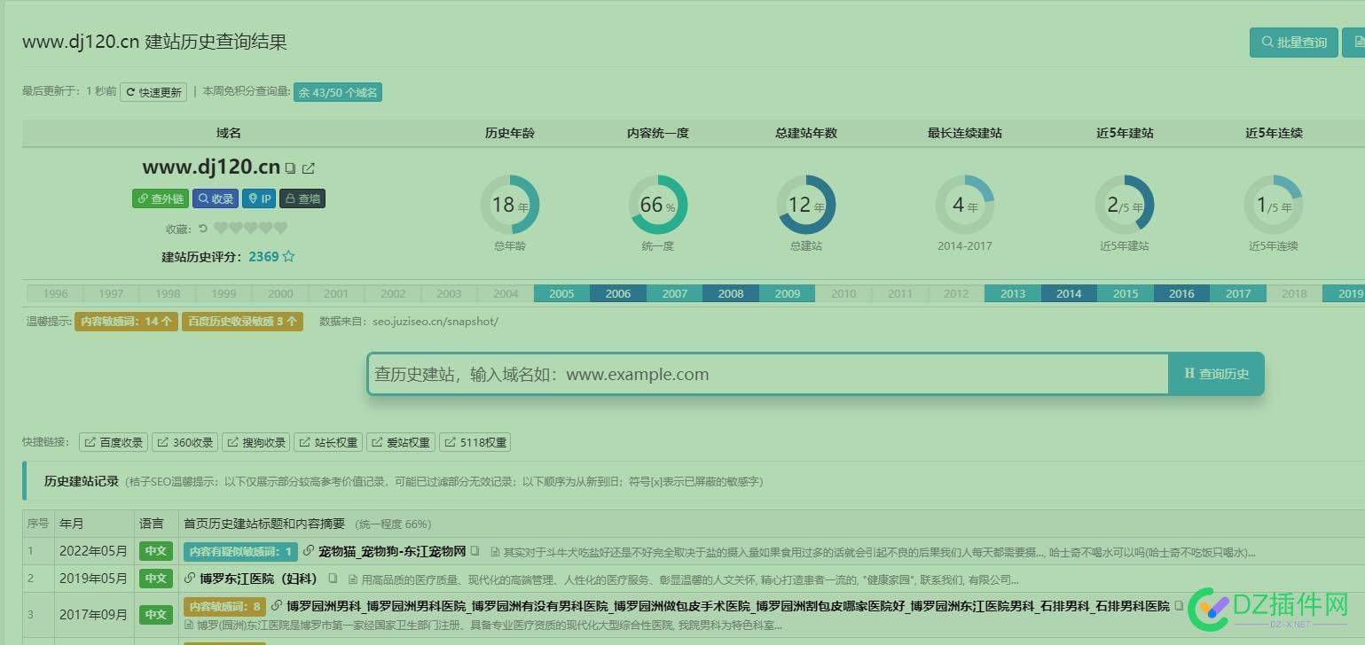Click the chain icon before 博罗东江医院 title
Screen dimensions: 1365x645
[x=189, y=579]
